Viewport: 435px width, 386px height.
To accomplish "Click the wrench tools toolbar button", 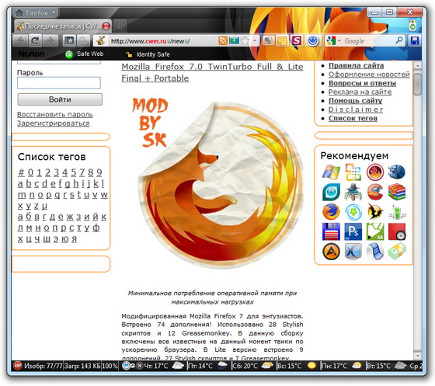I will 83,41.
